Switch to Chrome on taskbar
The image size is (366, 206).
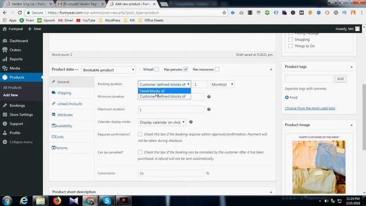pyautogui.click(x=90, y=201)
